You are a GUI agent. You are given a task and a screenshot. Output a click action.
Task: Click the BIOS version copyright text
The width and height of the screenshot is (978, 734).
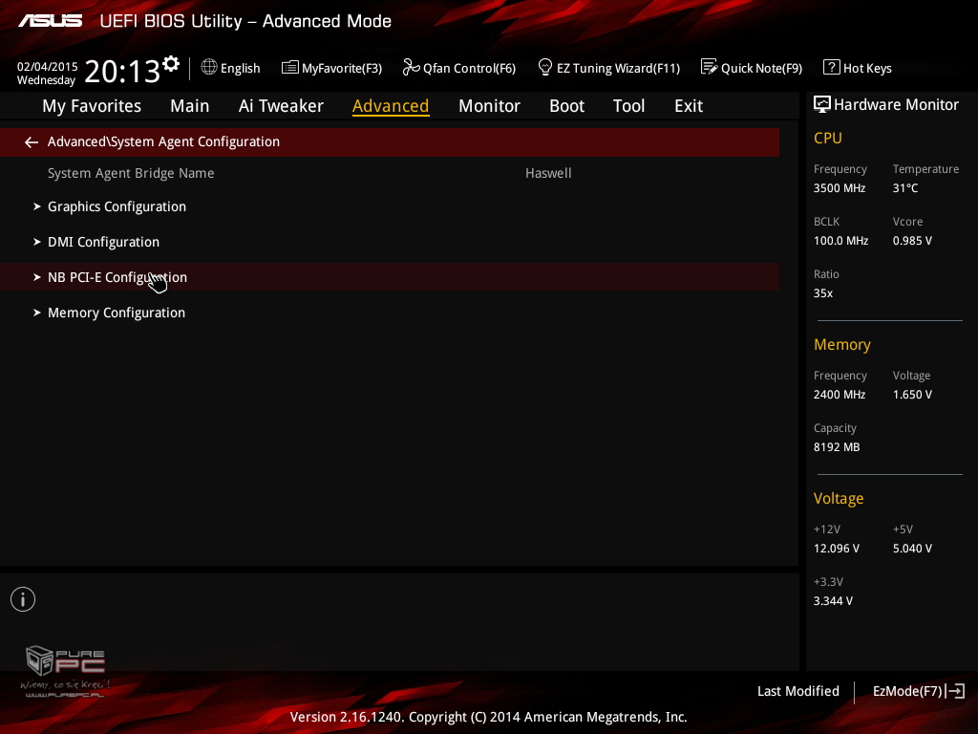click(x=488, y=717)
